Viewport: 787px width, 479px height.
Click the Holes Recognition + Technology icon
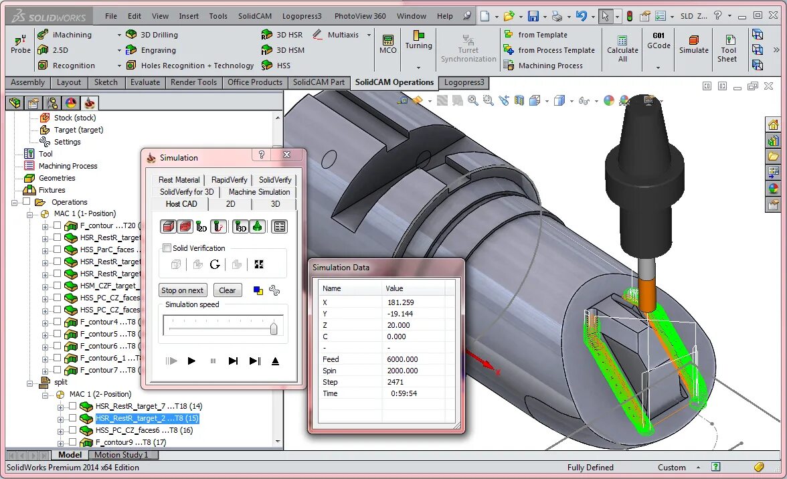[131, 65]
